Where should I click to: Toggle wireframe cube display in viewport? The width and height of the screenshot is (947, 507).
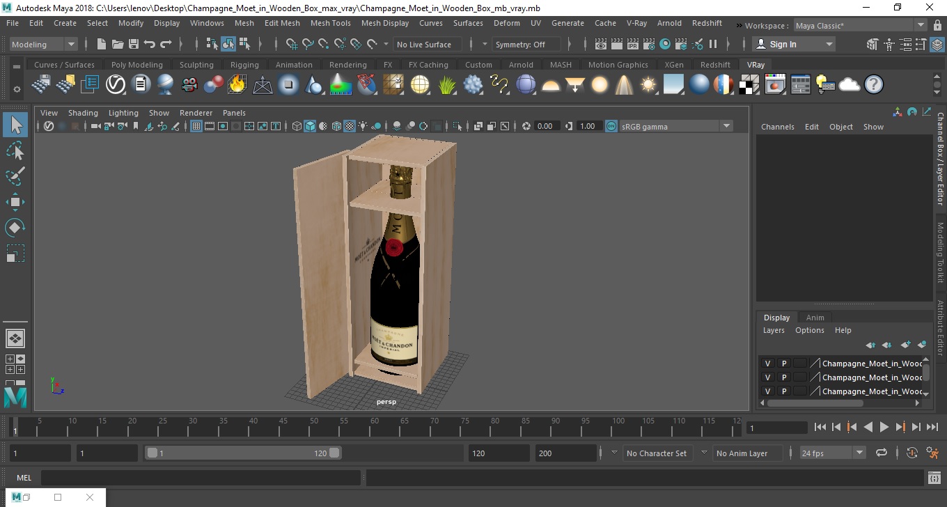click(x=297, y=126)
